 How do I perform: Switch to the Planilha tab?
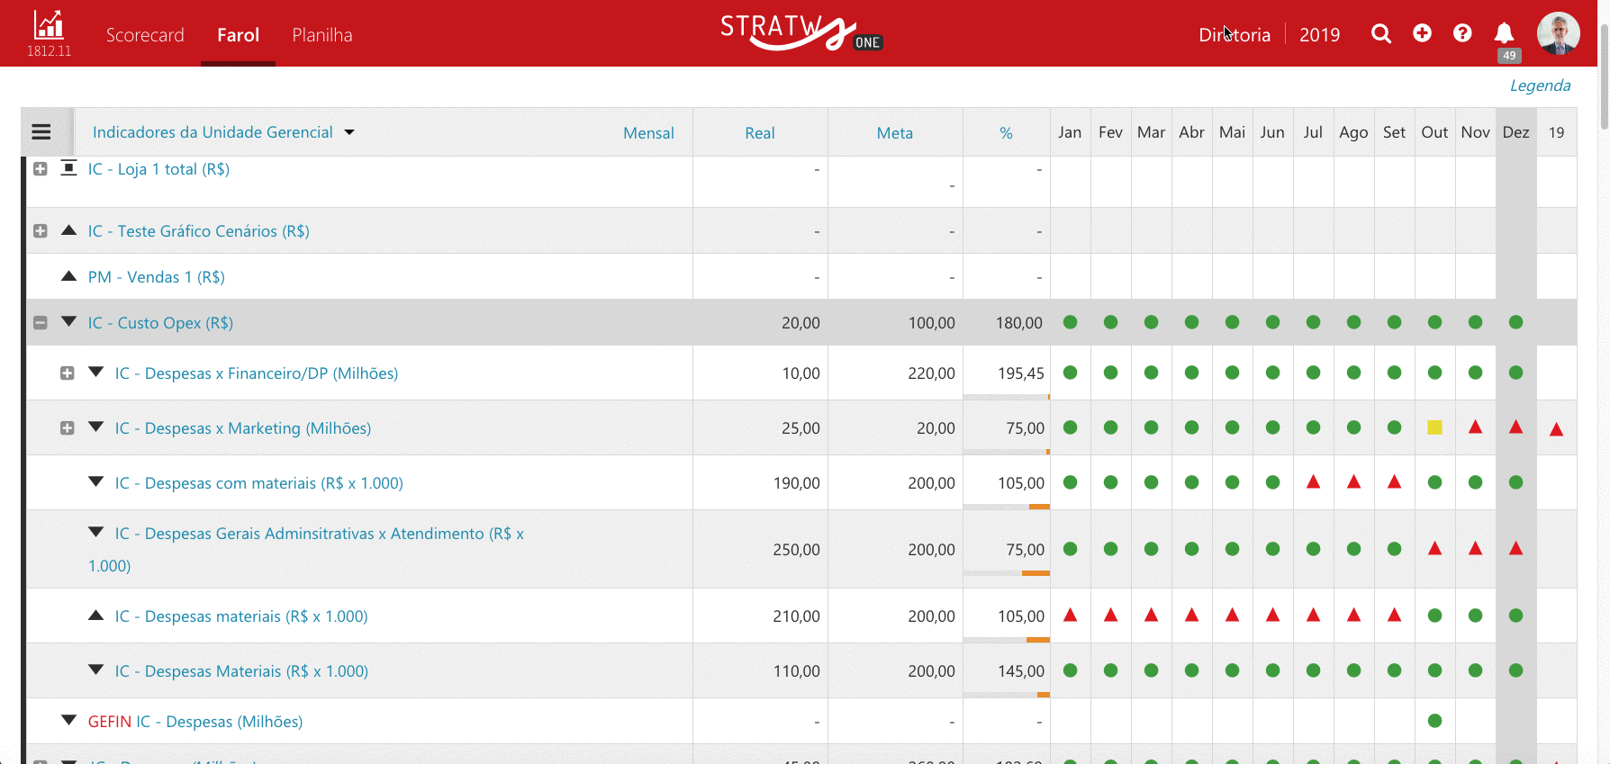click(x=322, y=35)
